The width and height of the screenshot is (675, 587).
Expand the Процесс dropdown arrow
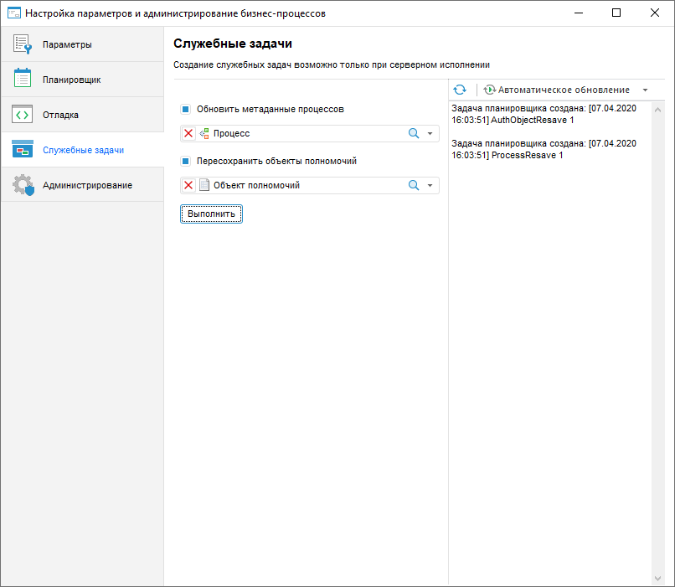tap(430, 134)
